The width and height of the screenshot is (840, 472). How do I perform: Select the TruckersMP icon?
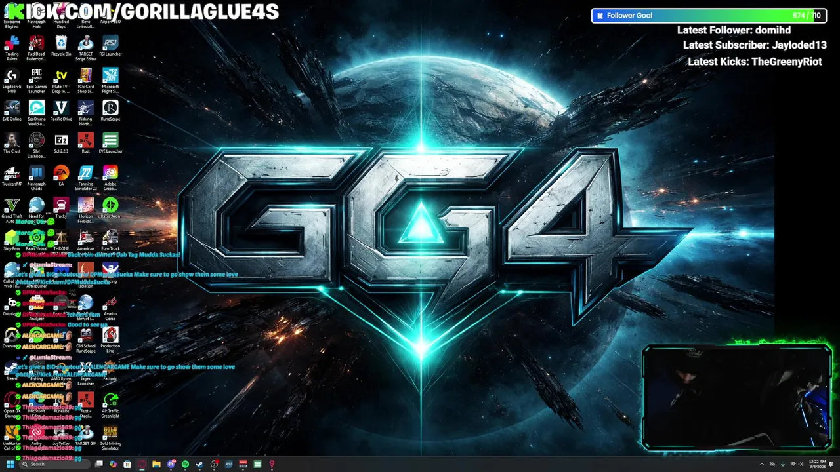(x=12, y=175)
